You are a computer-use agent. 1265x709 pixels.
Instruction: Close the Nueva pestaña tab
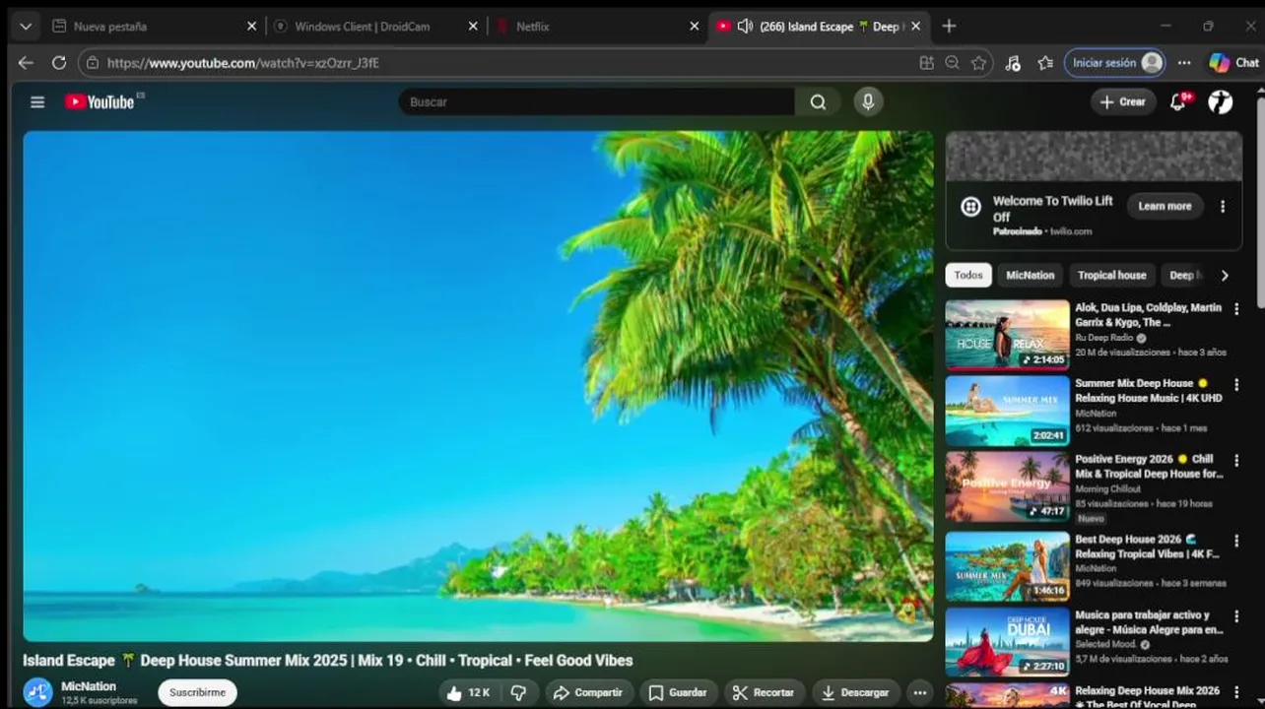pos(251,27)
